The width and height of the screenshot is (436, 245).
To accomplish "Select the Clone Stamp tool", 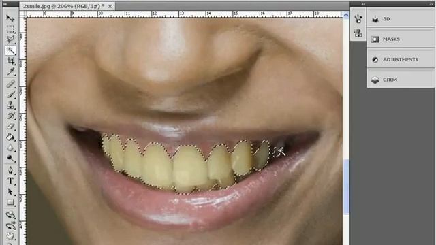I will [10, 105].
